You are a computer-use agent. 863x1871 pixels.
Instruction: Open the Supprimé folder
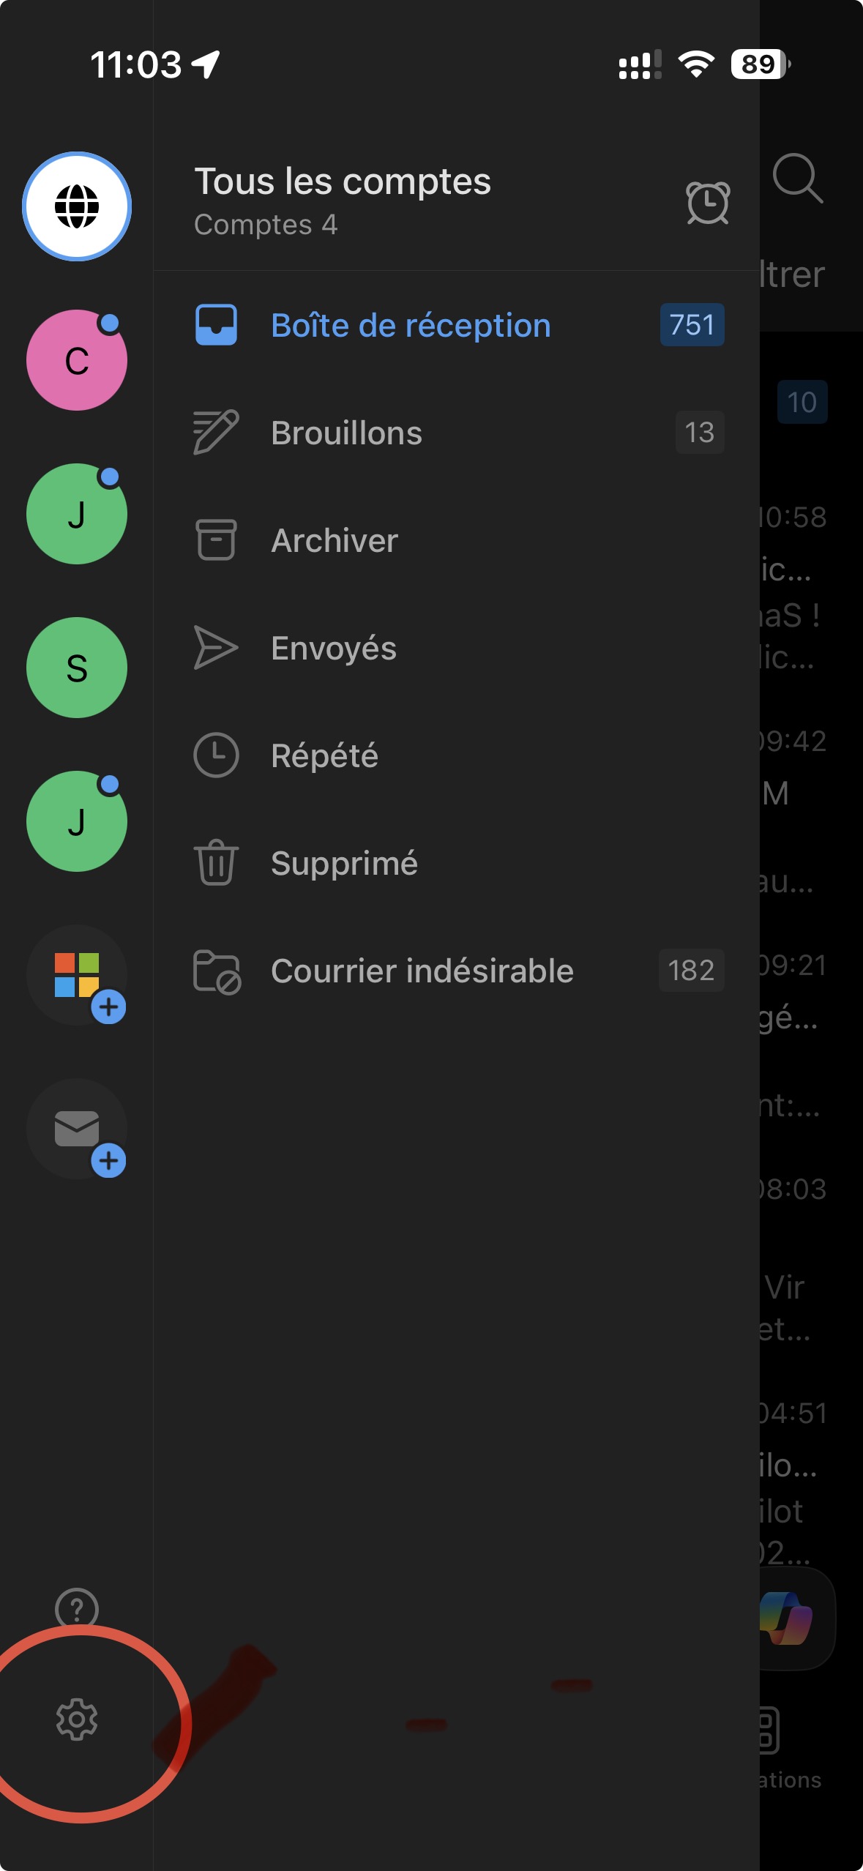(x=456, y=863)
